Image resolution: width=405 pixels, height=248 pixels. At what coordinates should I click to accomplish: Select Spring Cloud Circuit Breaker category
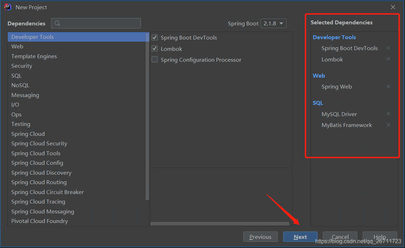[78, 192]
